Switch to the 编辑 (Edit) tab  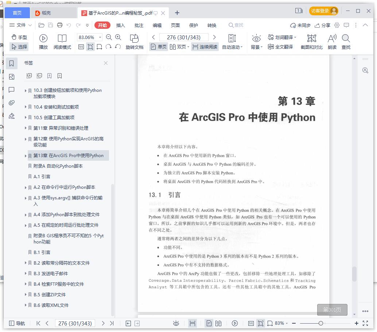(x=157, y=25)
